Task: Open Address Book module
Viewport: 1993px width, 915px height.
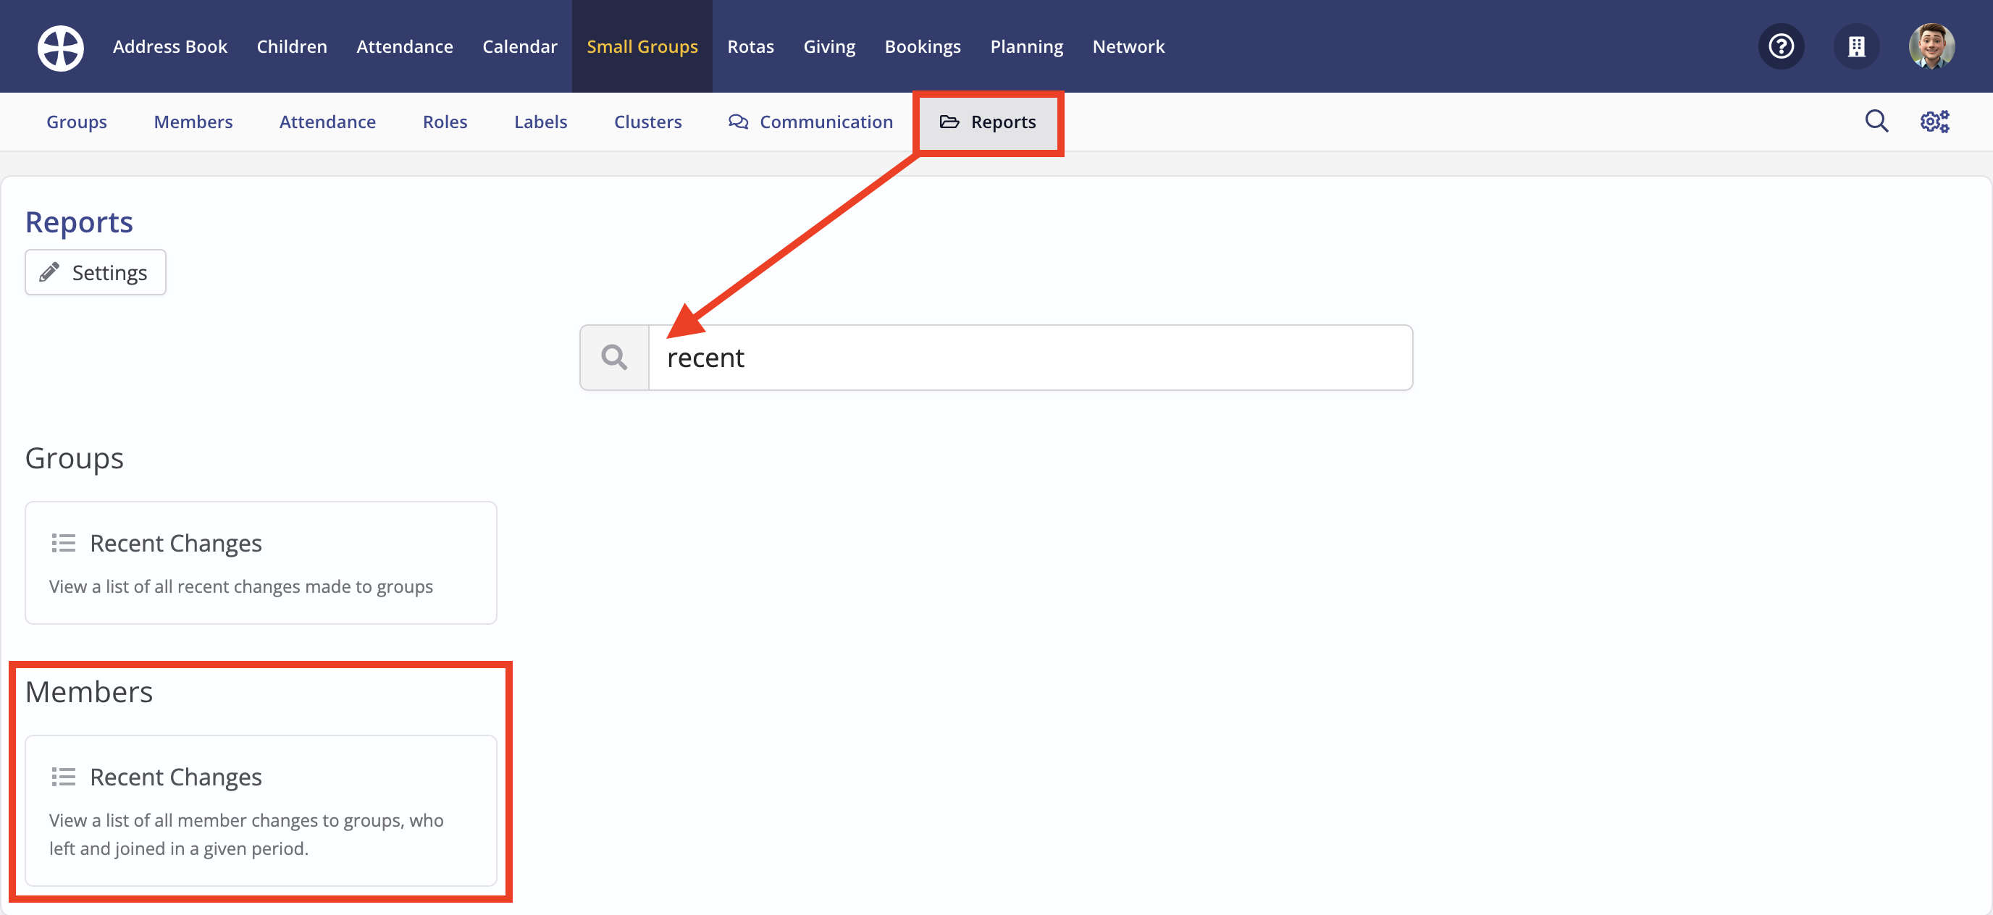Action: tap(170, 46)
